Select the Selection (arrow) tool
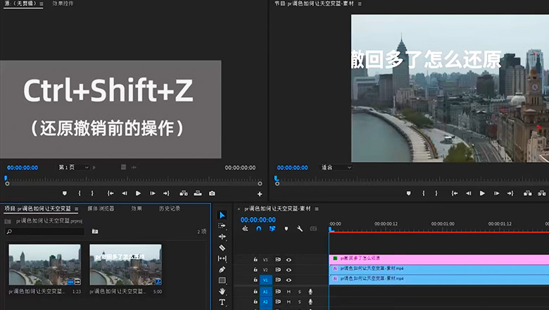The height and width of the screenshot is (310, 549). click(x=222, y=215)
